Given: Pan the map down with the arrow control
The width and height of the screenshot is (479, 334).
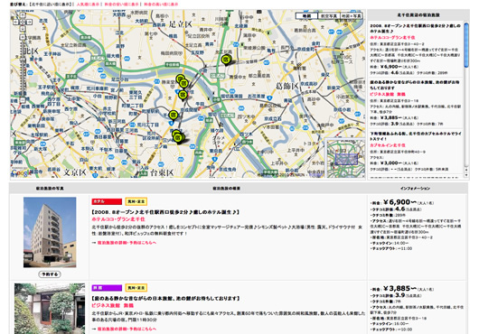Looking at the screenshot, I should 23,29.
